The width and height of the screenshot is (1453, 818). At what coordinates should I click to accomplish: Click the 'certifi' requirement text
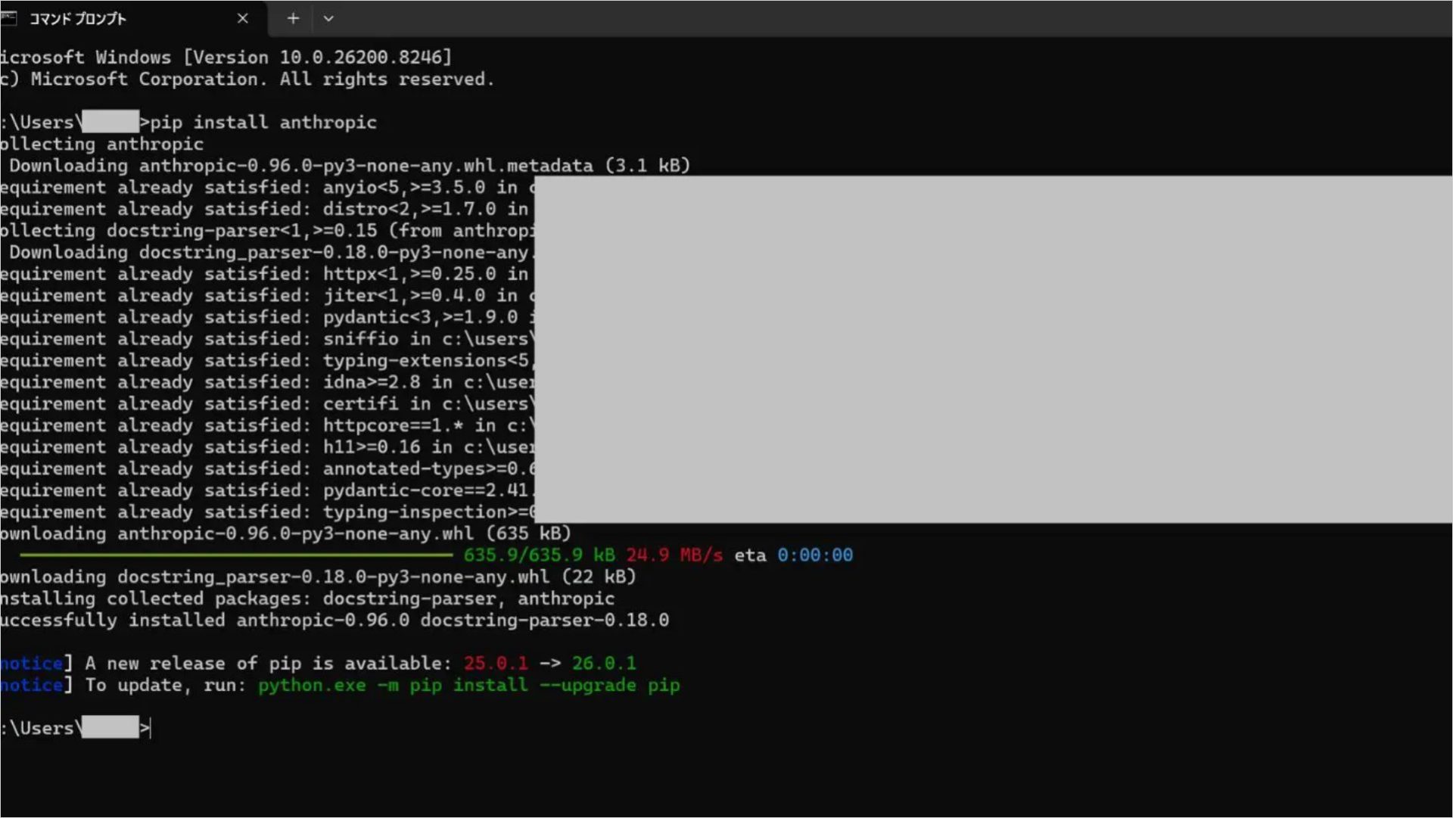(360, 404)
